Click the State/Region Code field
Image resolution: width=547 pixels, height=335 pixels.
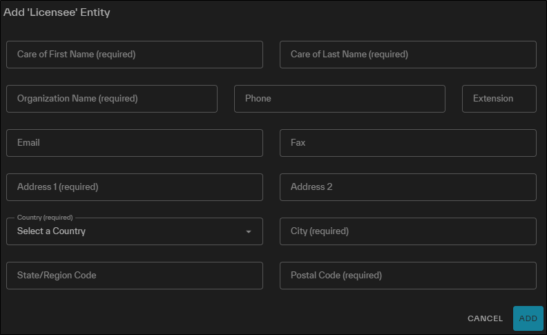click(x=134, y=276)
